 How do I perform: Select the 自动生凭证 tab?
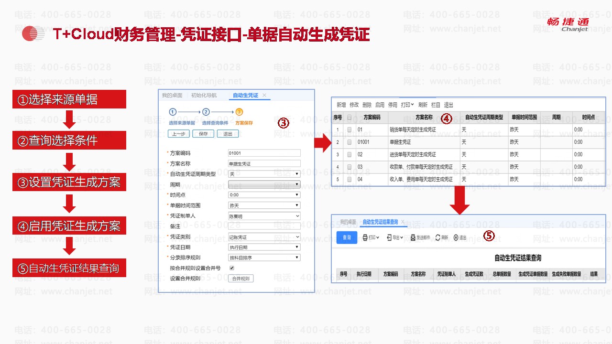coord(245,96)
